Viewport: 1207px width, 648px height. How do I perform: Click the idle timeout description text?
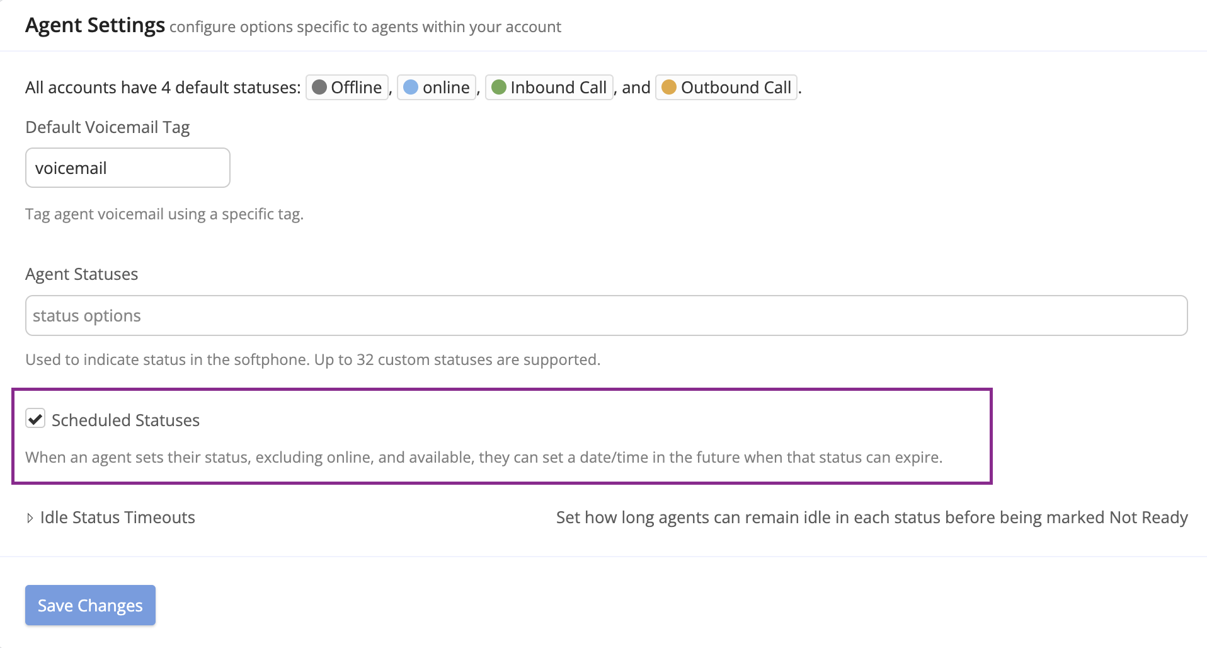pyautogui.click(x=871, y=518)
